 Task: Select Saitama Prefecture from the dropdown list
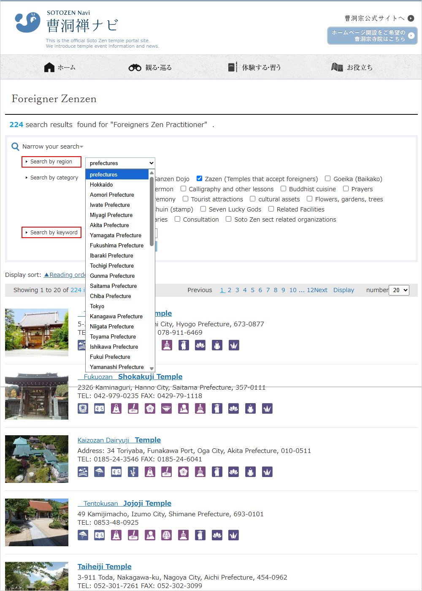click(113, 286)
